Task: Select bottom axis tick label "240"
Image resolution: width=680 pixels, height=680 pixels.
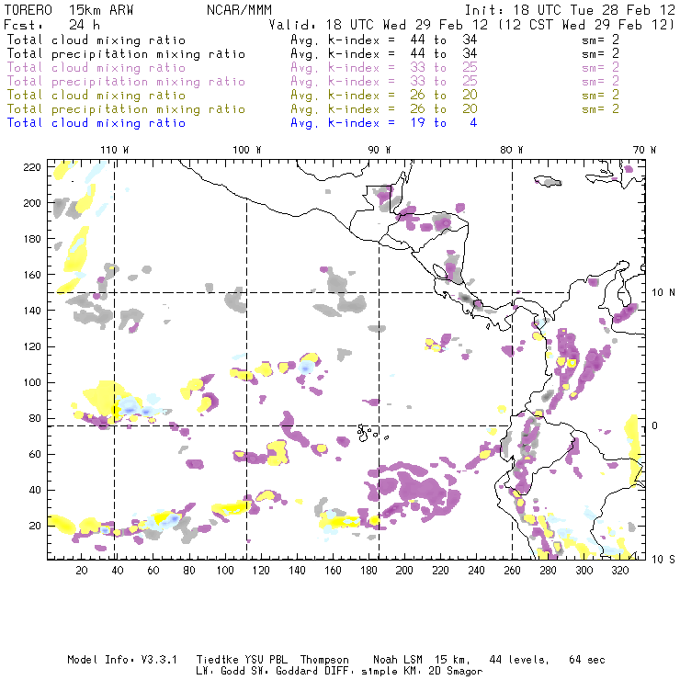Action: [x=476, y=571]
